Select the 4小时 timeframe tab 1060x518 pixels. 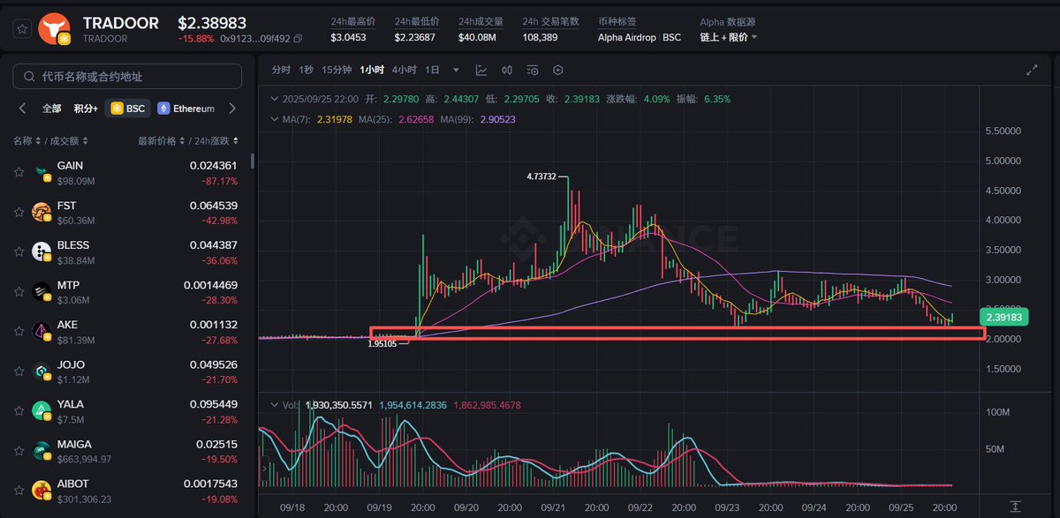pyautogui.click(x=405, y=70)
